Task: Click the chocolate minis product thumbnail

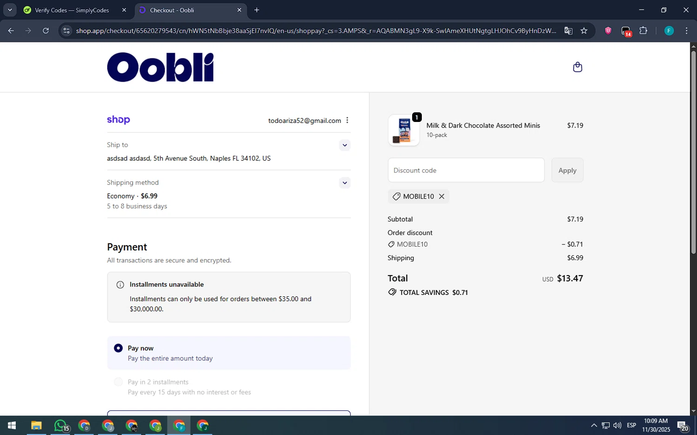Action: click(404, 130)
